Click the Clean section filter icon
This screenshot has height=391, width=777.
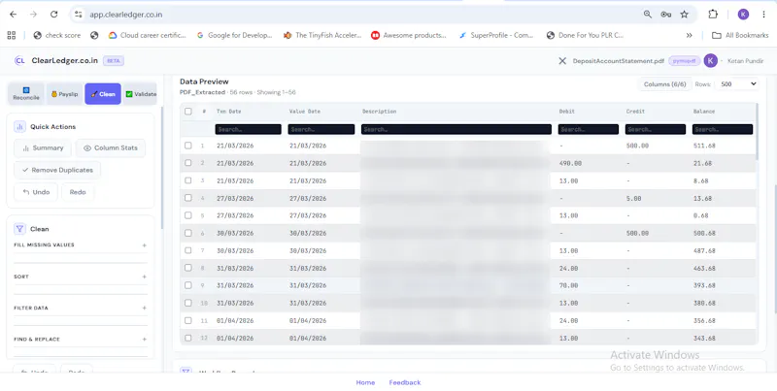click(x=19, y=229)
